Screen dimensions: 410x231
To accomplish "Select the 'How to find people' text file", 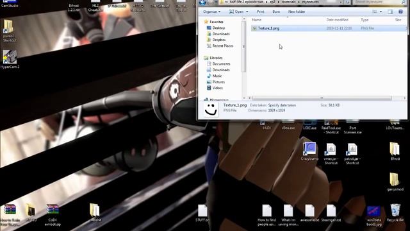I will coord(266,216).
